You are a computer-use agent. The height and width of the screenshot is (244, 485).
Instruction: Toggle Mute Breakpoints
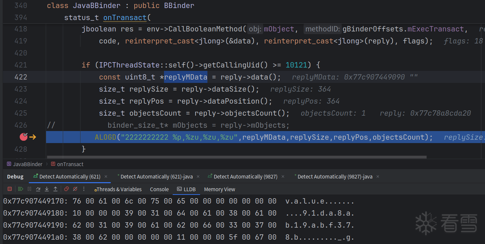point(75,189)
